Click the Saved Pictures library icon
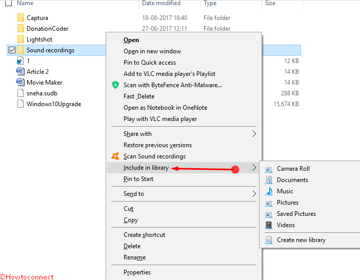 pos(269,214)
